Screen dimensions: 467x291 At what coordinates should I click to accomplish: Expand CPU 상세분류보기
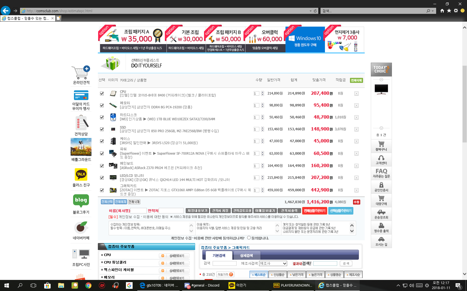click(x=174, y=256)
